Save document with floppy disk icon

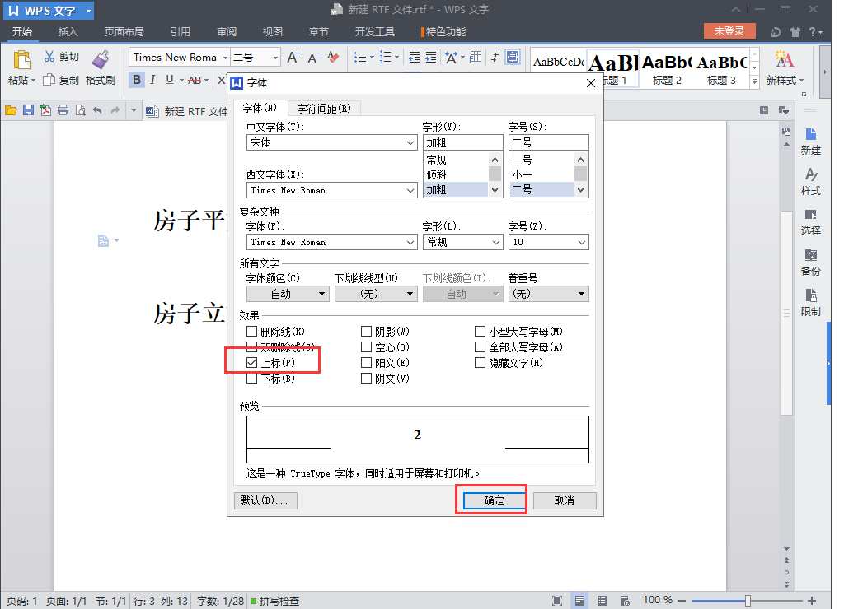click(x=29, y=111)
